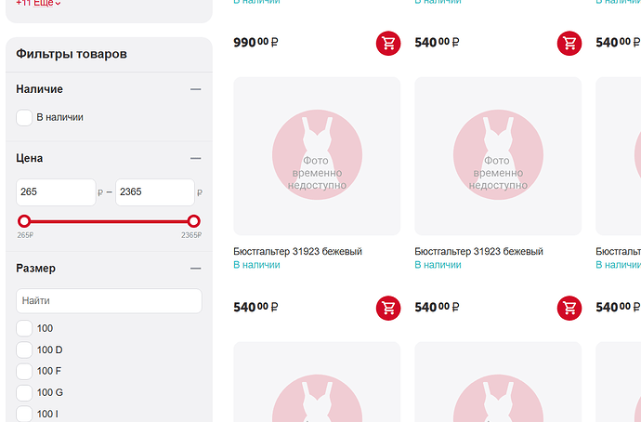Add the 990 ₽ item to cart
The image size is (641, 422).
388,43
